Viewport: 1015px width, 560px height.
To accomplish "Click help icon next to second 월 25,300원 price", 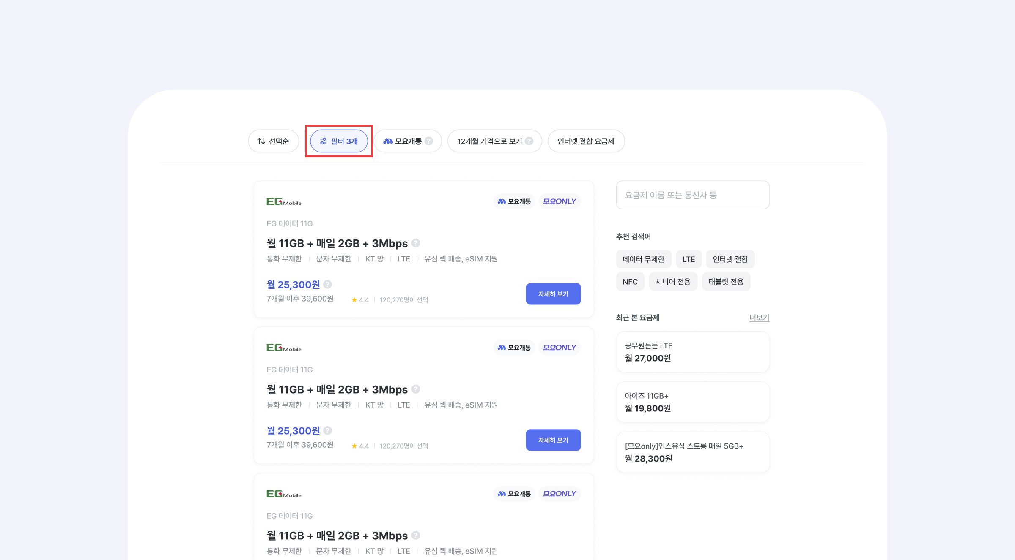I will tap(327, 430).
